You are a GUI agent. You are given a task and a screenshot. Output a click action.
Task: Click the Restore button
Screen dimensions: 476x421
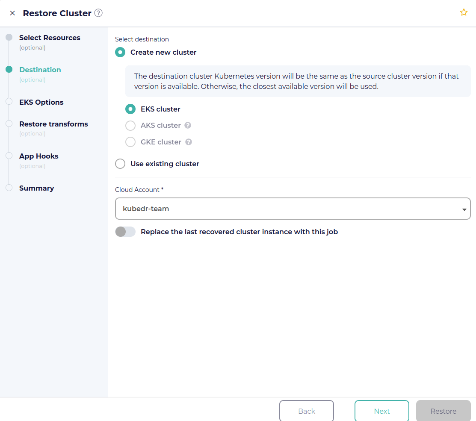point(443,411)
